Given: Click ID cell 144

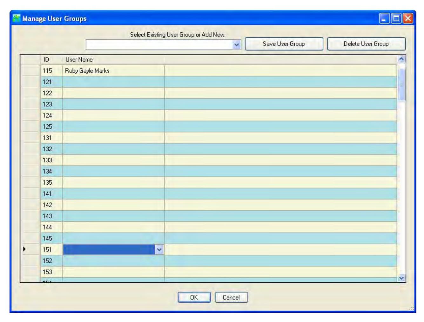Looking at the screenshot, I should click(52, 227).
